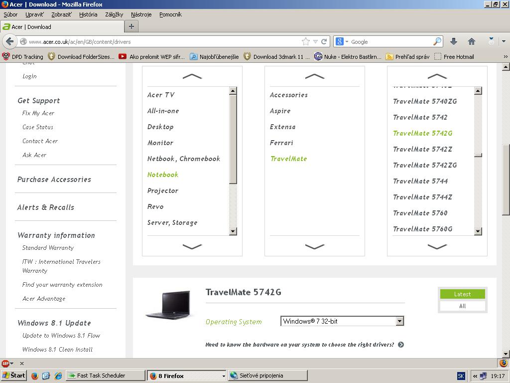Screen dimensions: 510x383
Task: Click the SK keyboard language indicator
Action: (461, 376)
